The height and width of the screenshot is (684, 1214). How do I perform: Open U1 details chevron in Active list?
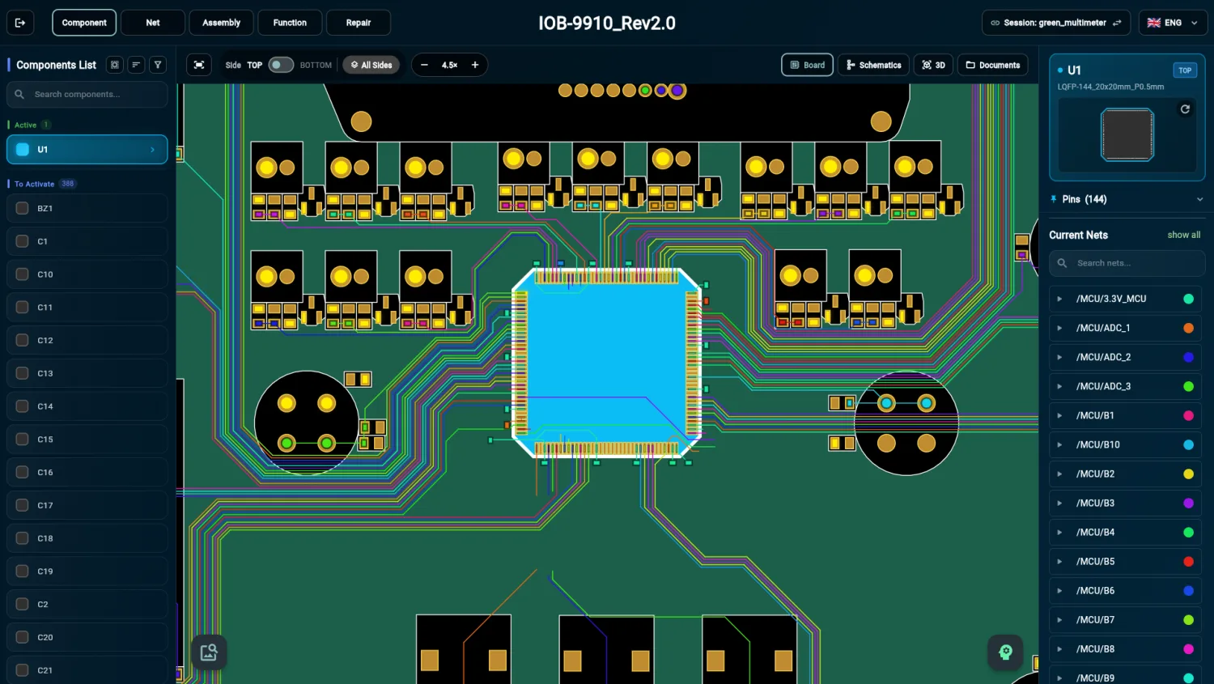152,150
